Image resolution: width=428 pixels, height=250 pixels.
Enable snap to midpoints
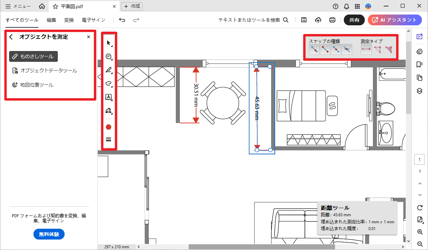coord(336,50)
